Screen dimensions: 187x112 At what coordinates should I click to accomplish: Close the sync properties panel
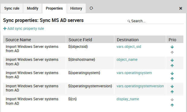[181, 8]
